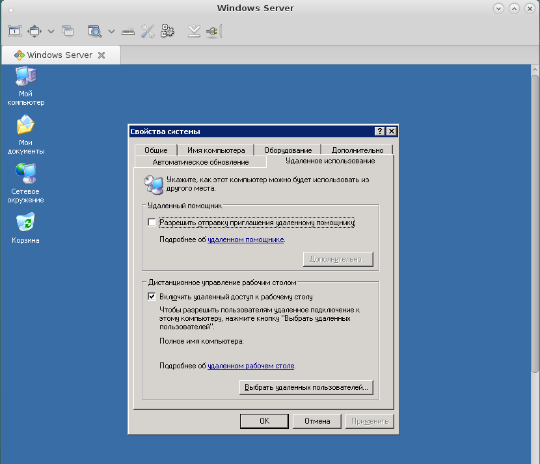Select the Мой компьютер desktop icon
Viewport: 540px width, 464px height.
click(26, 87)
